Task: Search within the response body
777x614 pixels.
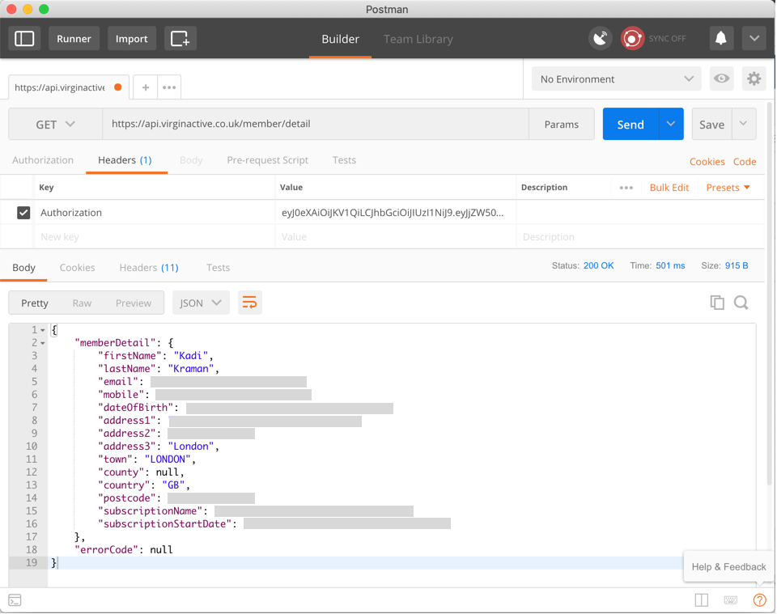Action: [741, 303]
